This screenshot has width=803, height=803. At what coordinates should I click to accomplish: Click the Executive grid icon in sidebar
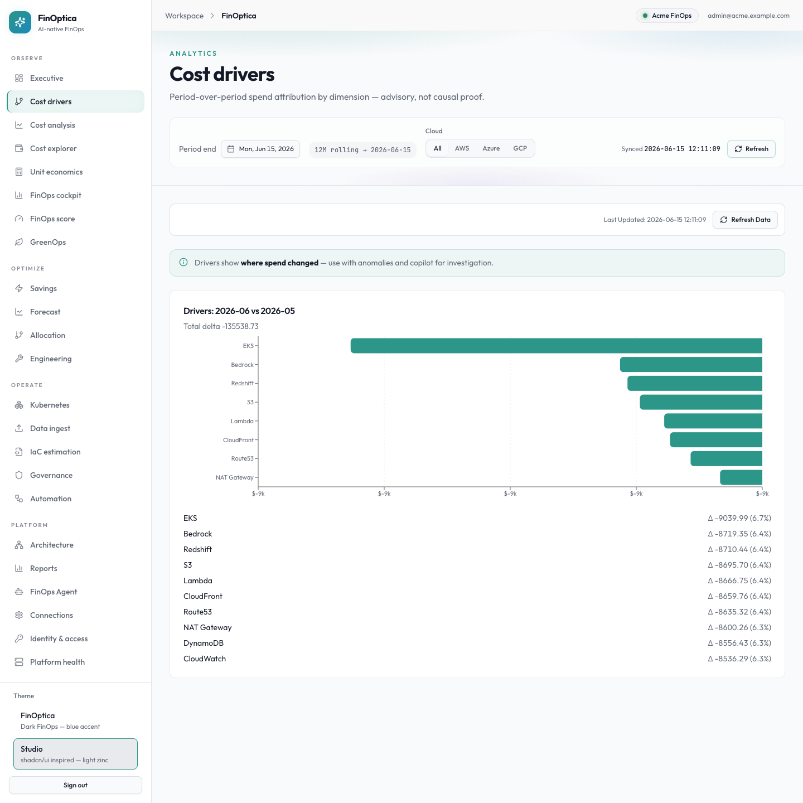pyautogui.click(x=19, y=78)
